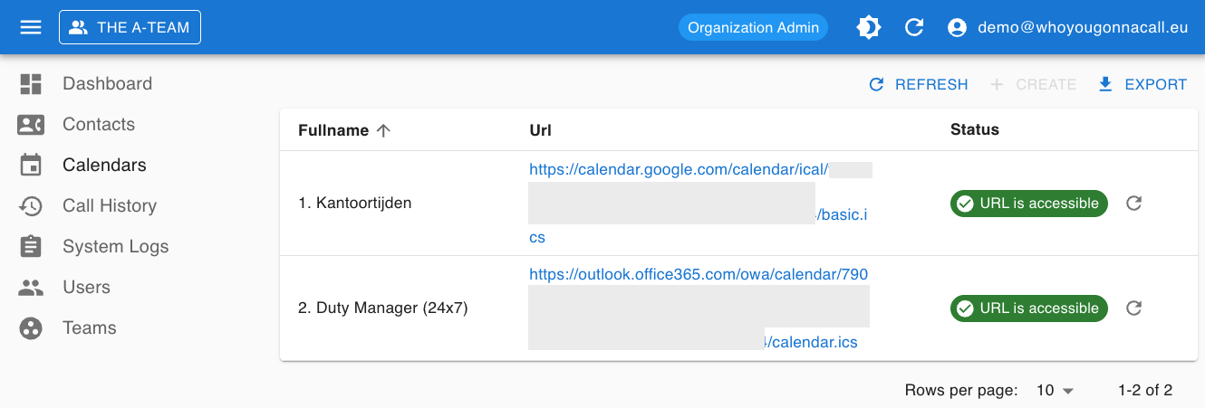
Task: Click the EXPORT button
Action: coord(1142,84)
